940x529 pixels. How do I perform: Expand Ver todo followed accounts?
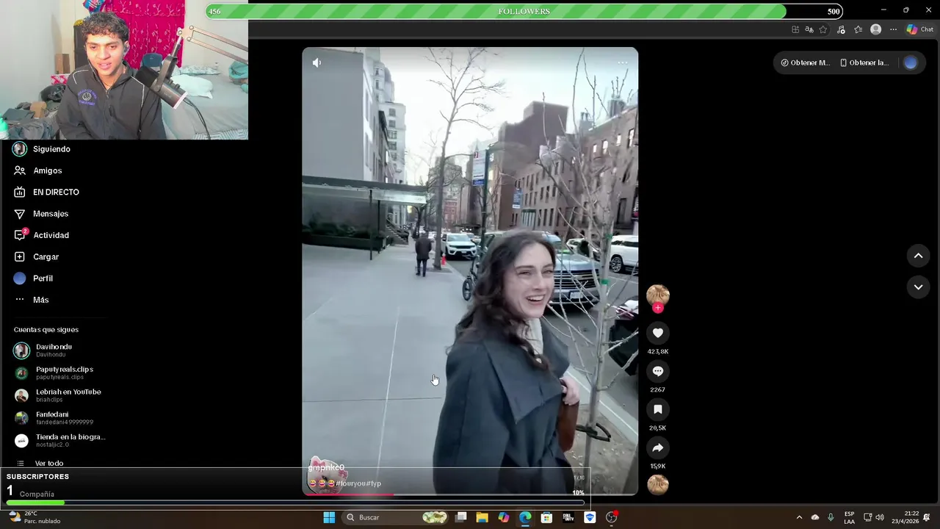[x=40, y=464]
